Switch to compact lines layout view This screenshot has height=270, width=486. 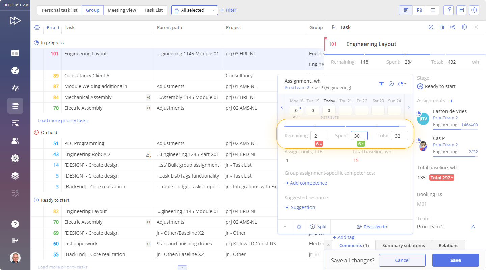433,10
